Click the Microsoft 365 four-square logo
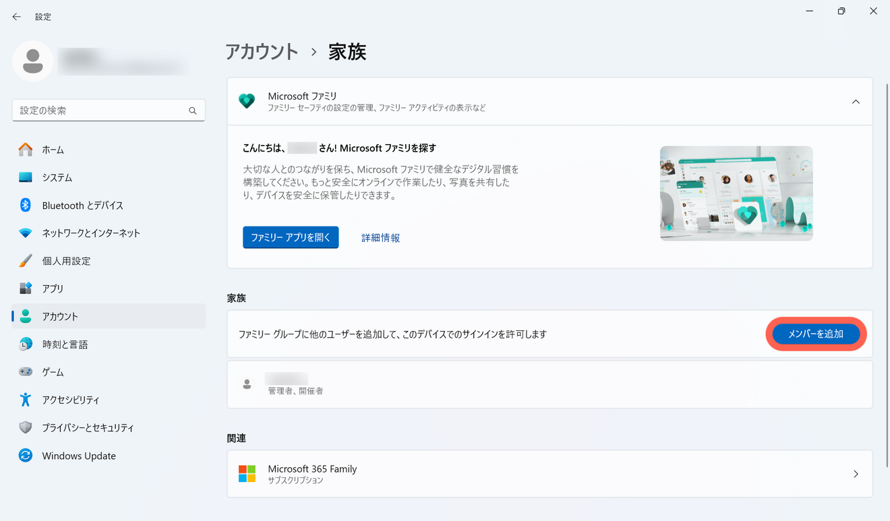Screen dimensions: 890x521 click(x=247, y=474)
